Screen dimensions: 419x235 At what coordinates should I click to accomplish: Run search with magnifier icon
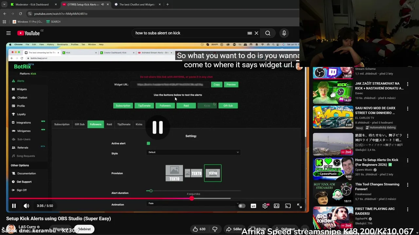click(x=268, y=33)
